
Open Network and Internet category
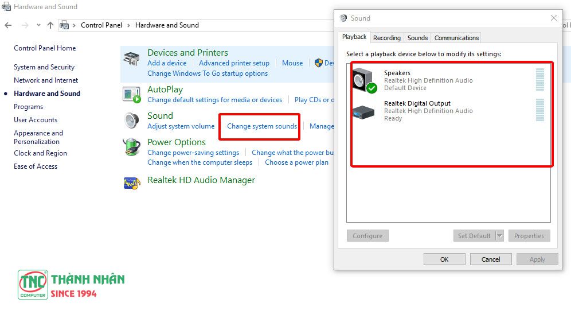click(x=46, y=80)
